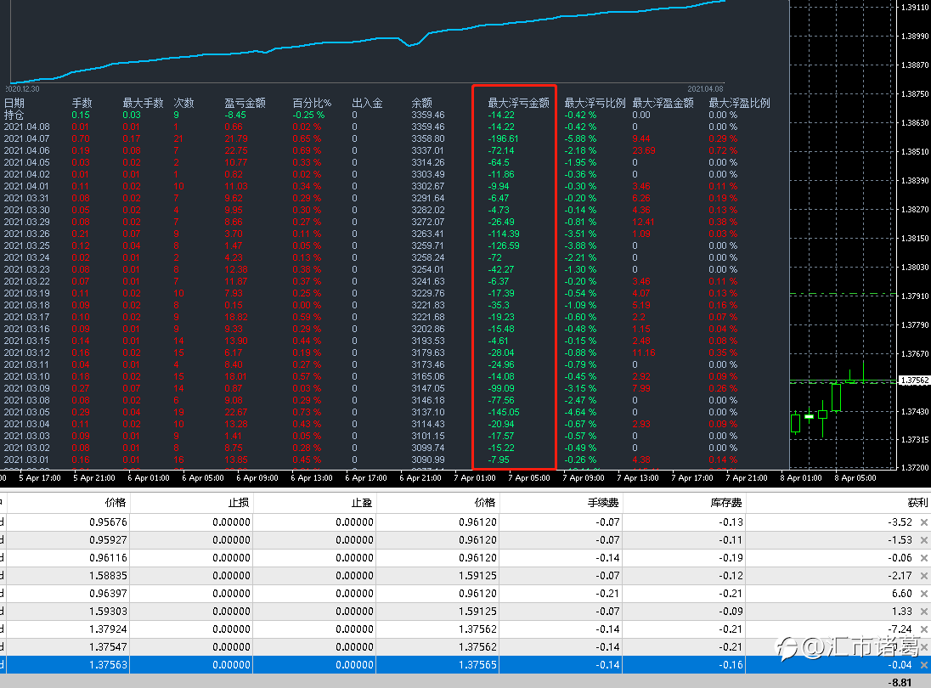931x688 pixels.
Task: Sort by the 获利 profit column
Action: pyautogui.click(x=917, y=503)
